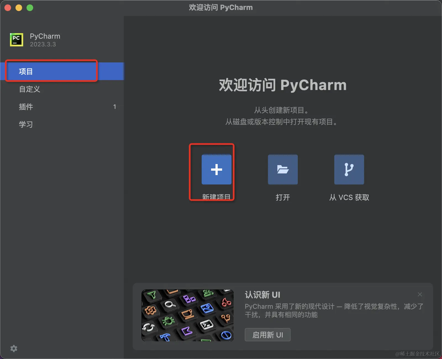This screenshot has height=359, width=442.
Task: Go to the 学习 tab
Action: point(62,124)
